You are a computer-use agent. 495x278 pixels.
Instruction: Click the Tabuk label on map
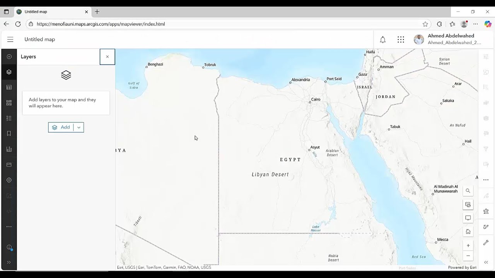click(395, 127)
